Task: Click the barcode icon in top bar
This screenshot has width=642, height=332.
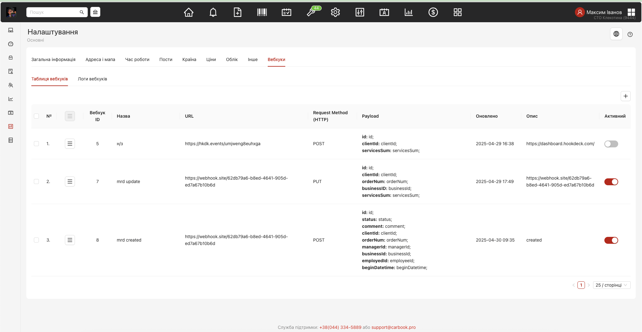Action: pyautogui.click(x=262, y=12)
